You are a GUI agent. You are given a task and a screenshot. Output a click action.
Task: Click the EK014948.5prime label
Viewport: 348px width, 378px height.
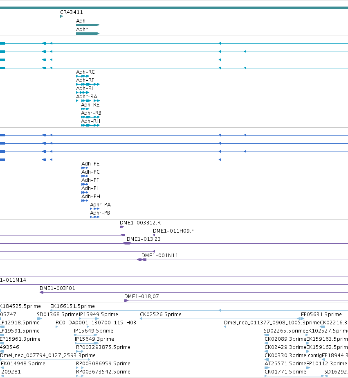point(23,364)
